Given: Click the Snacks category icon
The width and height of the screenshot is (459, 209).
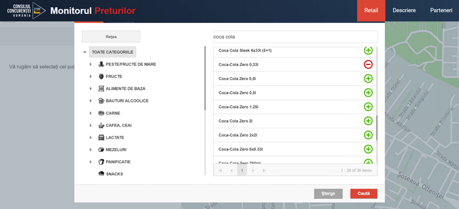Looking at the screenshot, I should pyautogui.click(x=101, y=174).
